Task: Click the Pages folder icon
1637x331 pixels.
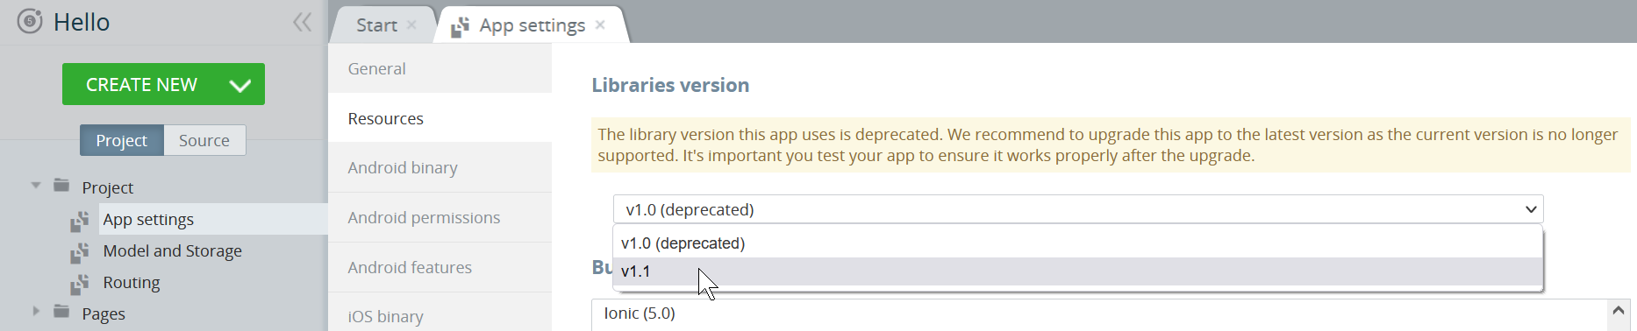Action: click(x=61, y=312)
